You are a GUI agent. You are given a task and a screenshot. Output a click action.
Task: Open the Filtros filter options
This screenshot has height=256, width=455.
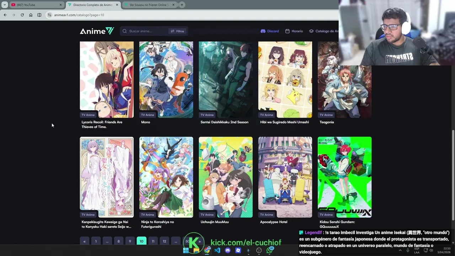[x=177, y=31]
